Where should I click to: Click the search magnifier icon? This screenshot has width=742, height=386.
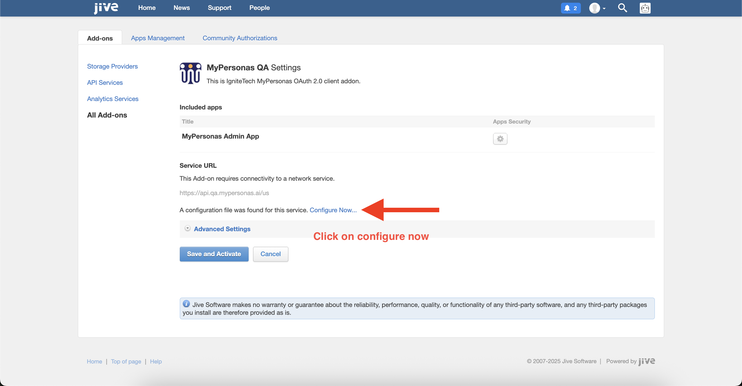point(622,8)
